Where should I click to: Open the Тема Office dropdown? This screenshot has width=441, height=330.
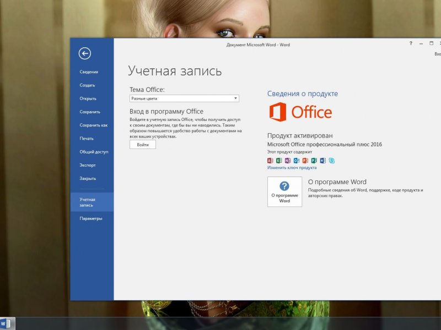[x=184, y=98]
